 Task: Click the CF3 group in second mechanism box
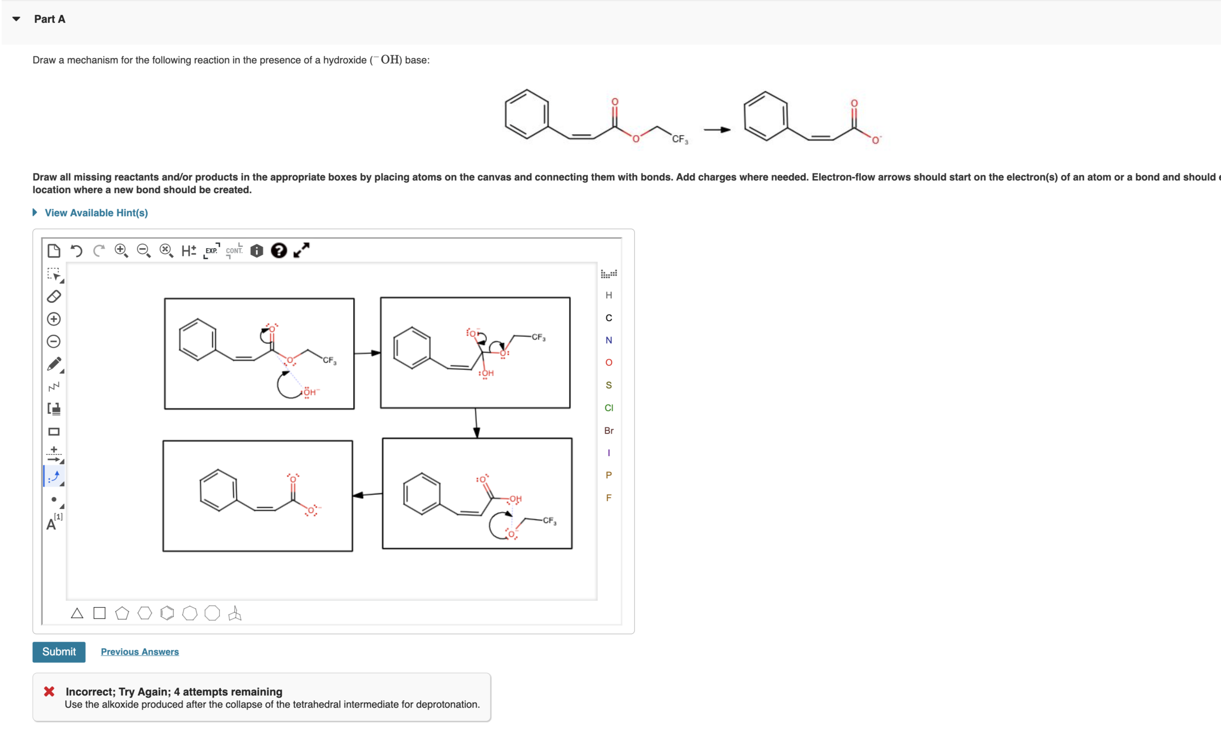click(x=539, y=337)
